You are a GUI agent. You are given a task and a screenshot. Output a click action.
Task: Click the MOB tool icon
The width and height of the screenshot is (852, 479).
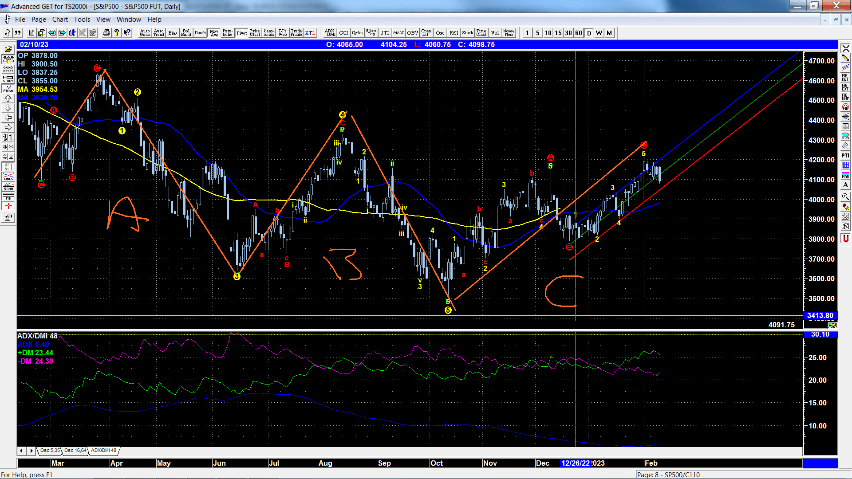pyautogui.click(x=845, y=175)
